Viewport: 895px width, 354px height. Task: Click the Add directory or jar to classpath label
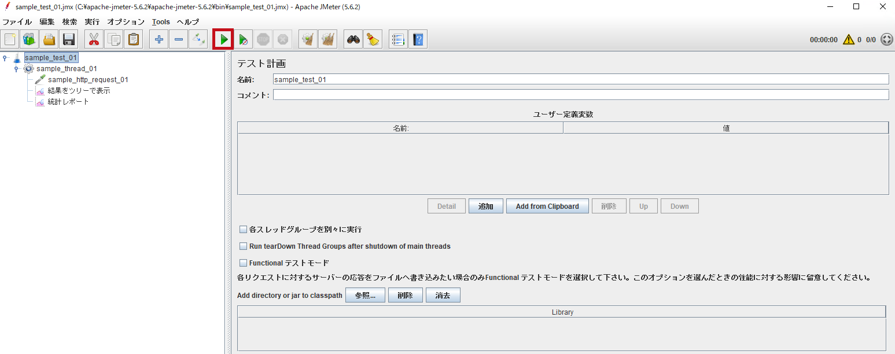click(x=290, y=296)
